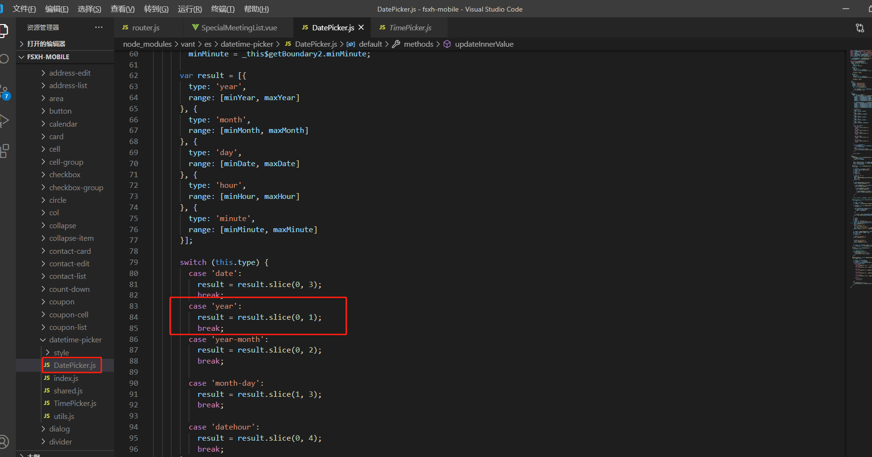Open the 运行(R) menu
This screenshot has width=872, height=457.
coord(190,9)
